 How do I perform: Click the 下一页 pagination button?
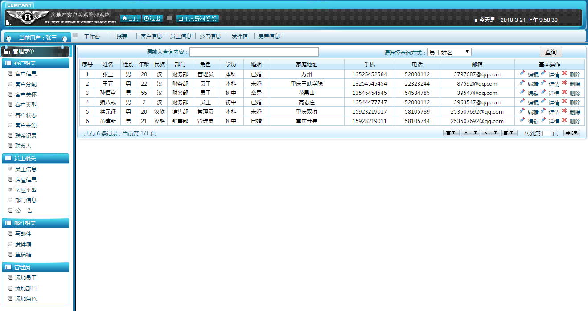click(490, 133)
